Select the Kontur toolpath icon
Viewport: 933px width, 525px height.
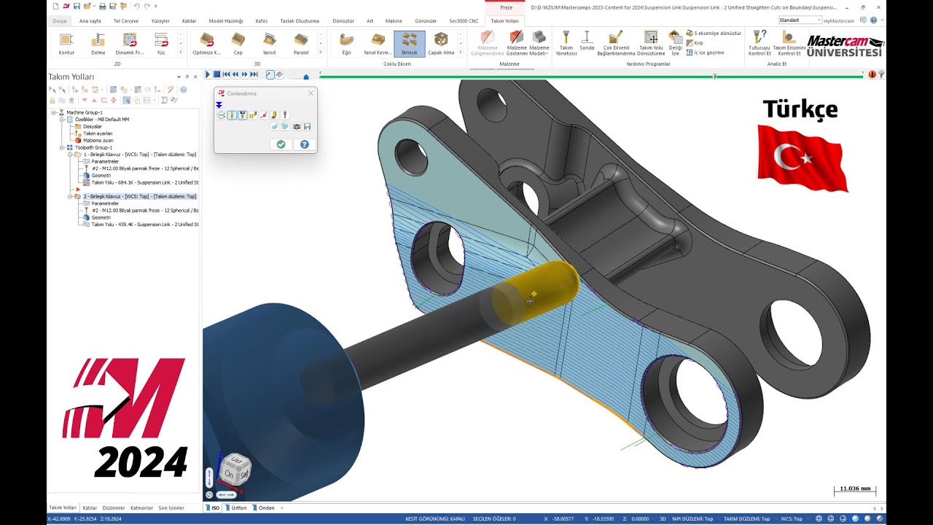(x=66, y=44)
